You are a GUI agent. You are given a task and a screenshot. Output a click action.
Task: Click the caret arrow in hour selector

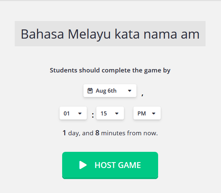click(x=80, y=114)
